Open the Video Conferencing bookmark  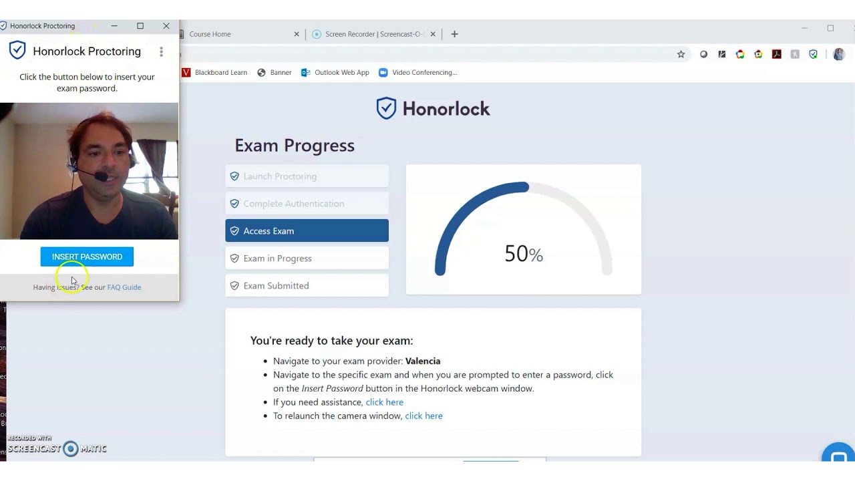(418, 72)
